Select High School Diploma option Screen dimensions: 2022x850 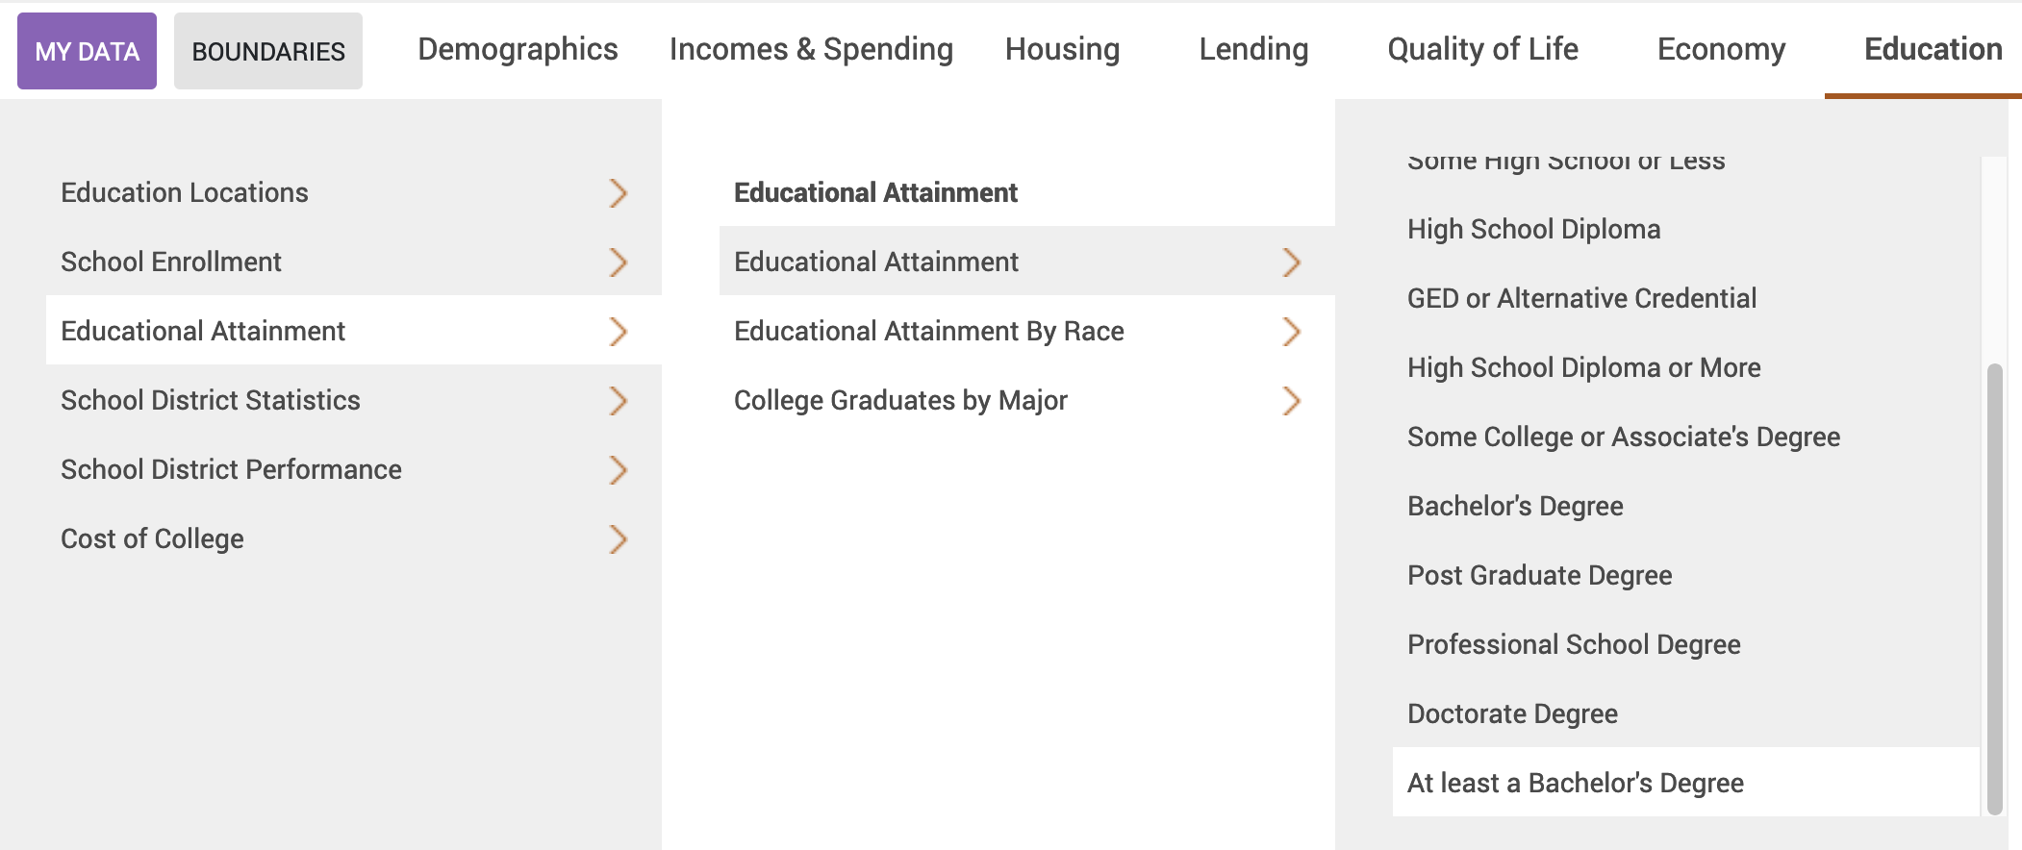(1533, 229)
